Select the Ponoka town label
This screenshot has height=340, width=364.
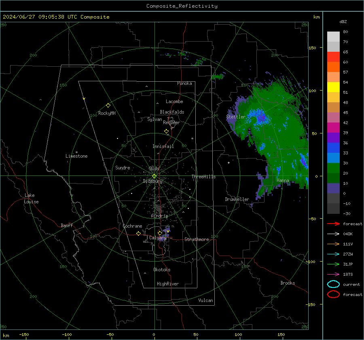point(184,83)
